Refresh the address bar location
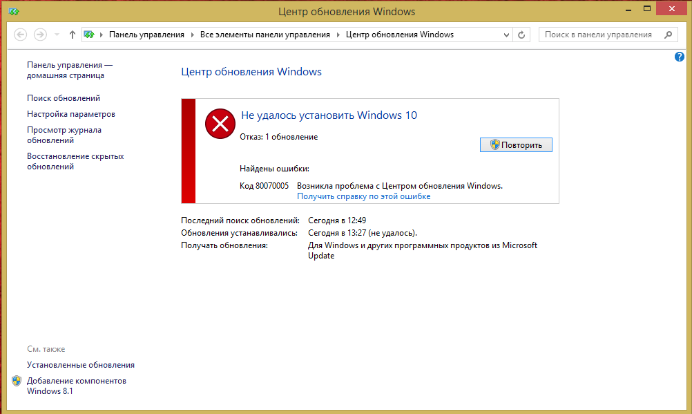Viewport: 692px width, 414px height. (x=521, y=35)
